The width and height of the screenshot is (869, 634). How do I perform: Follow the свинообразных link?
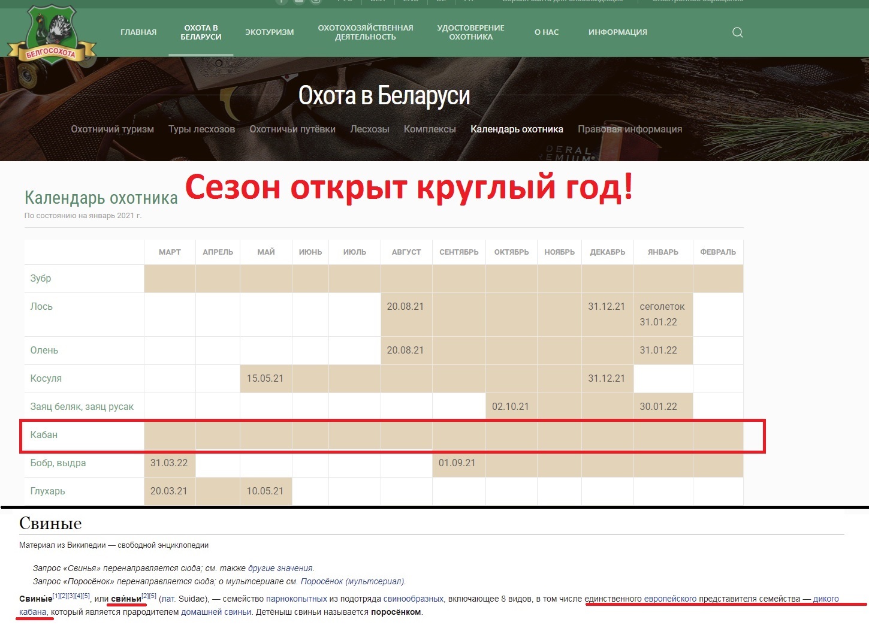coord(414,599)
